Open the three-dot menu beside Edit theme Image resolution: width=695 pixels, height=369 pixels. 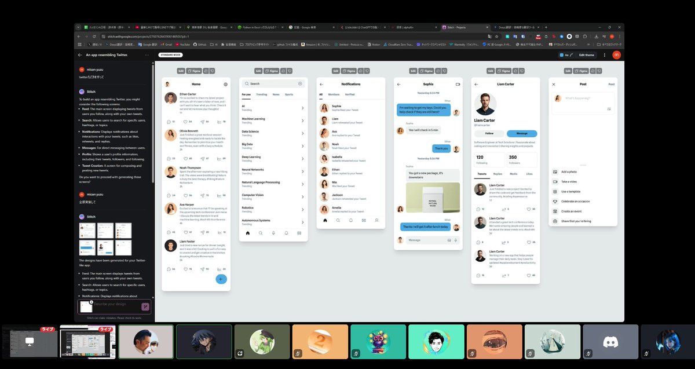point(605,55)
